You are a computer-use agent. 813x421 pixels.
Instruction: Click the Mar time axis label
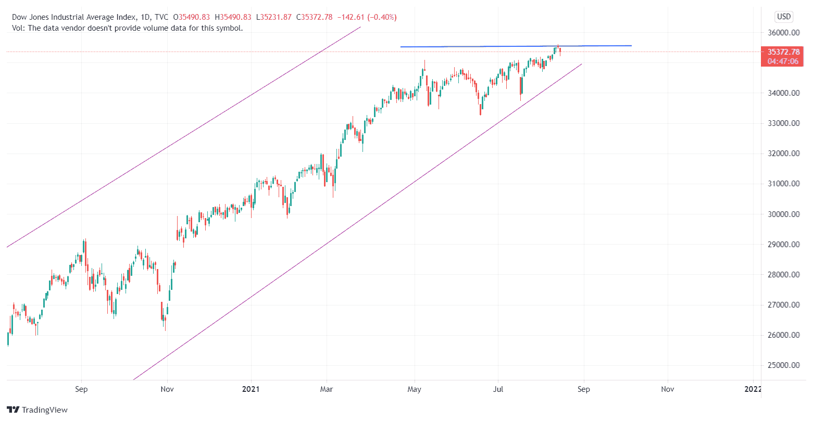[x=327, y=389]
